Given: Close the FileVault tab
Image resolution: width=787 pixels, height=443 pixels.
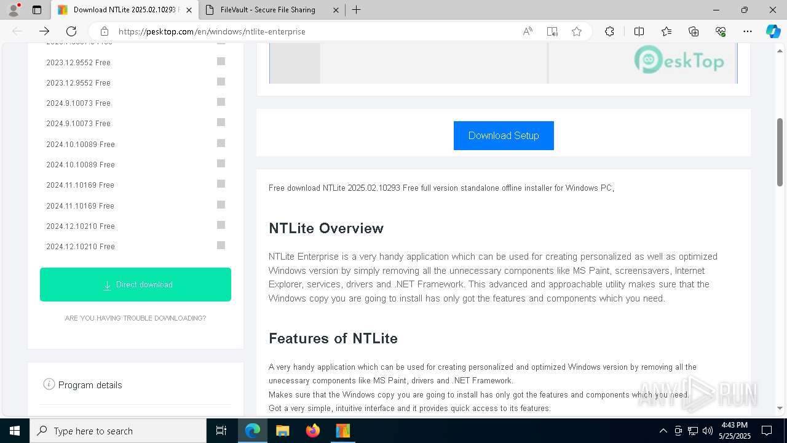Looking at the screenshot, I should point(336,10).
